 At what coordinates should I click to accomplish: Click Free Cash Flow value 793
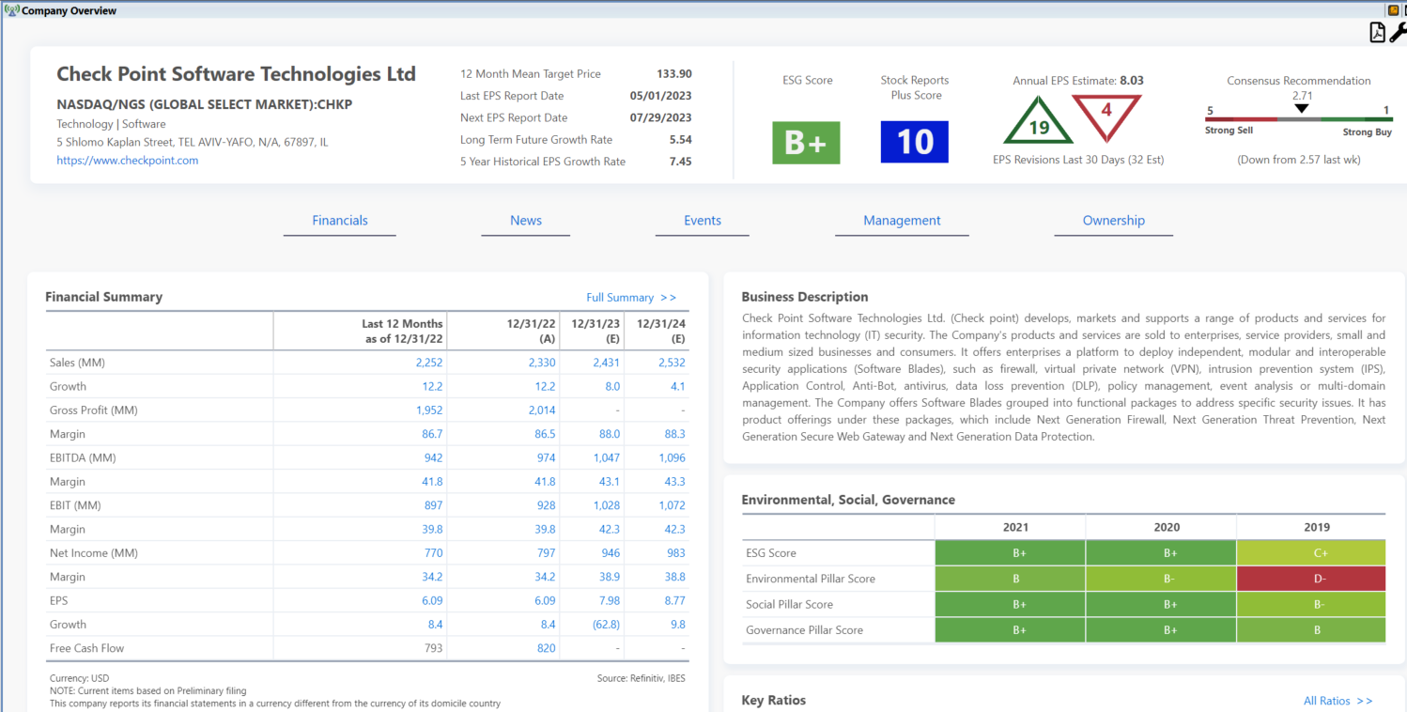point(433,648)
